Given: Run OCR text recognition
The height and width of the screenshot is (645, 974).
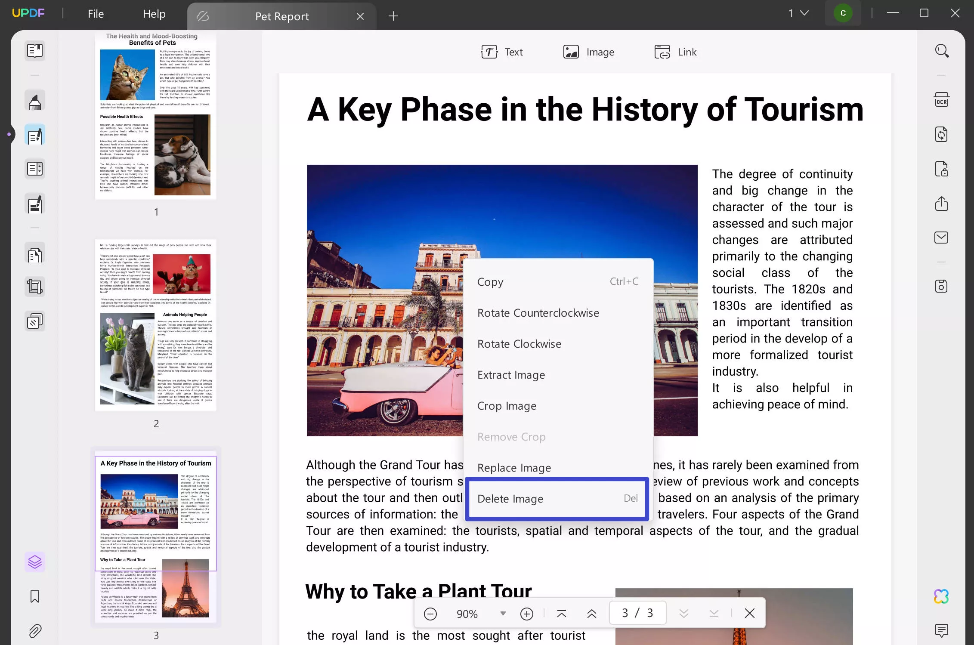Looking at the screenshot, I should click(x=942, y=100).
